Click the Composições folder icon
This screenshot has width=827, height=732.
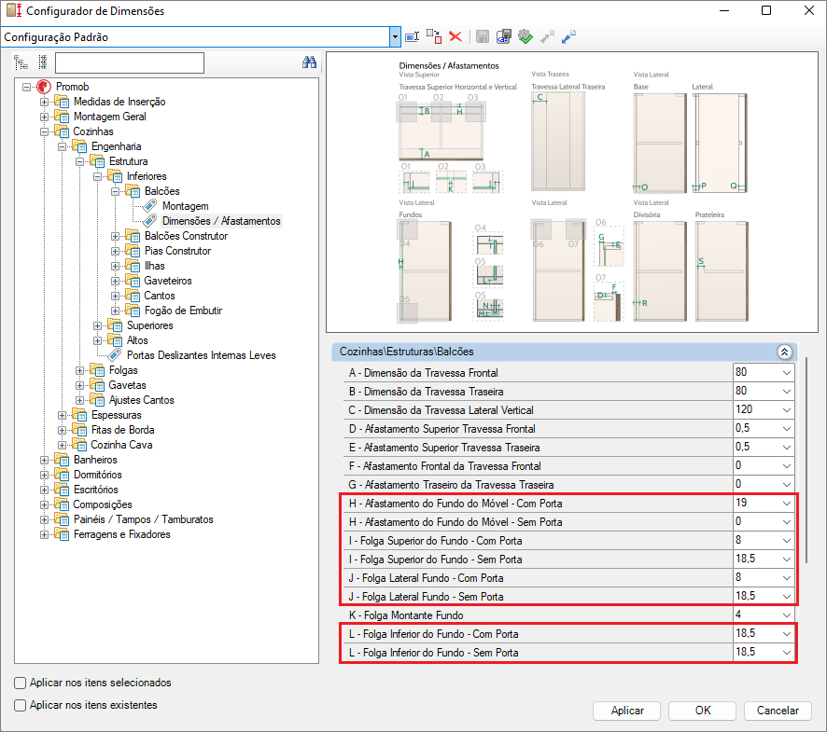62,504
